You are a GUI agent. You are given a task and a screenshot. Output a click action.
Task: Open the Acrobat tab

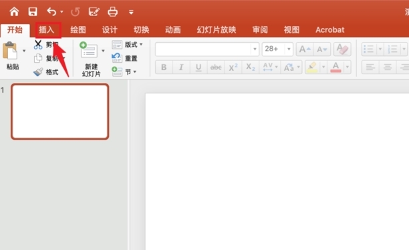click(330, 30)
